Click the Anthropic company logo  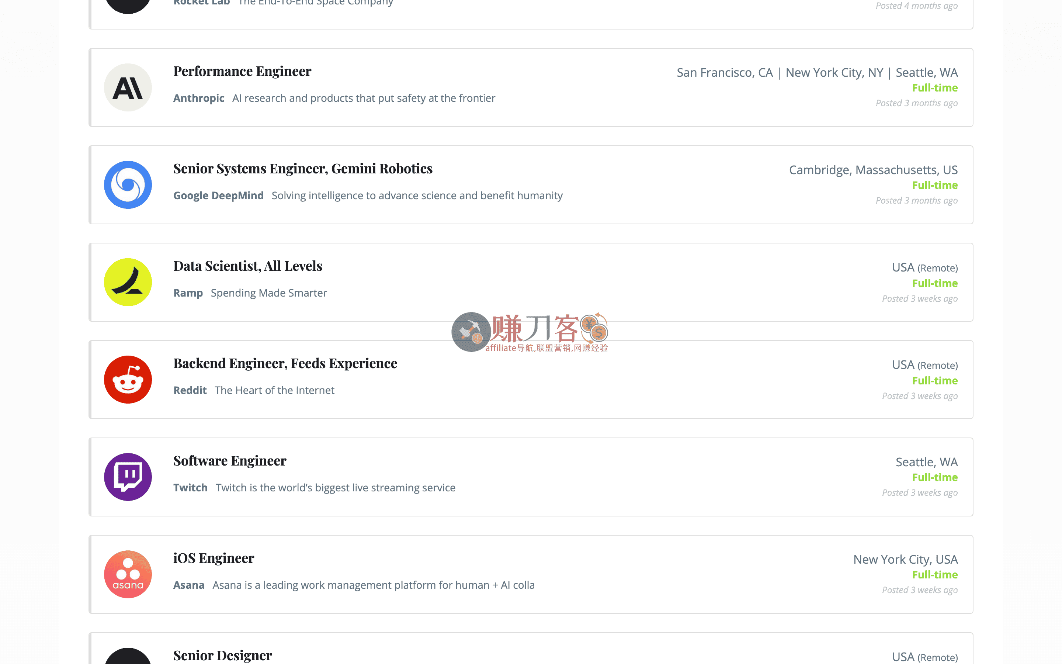point(128,87)
